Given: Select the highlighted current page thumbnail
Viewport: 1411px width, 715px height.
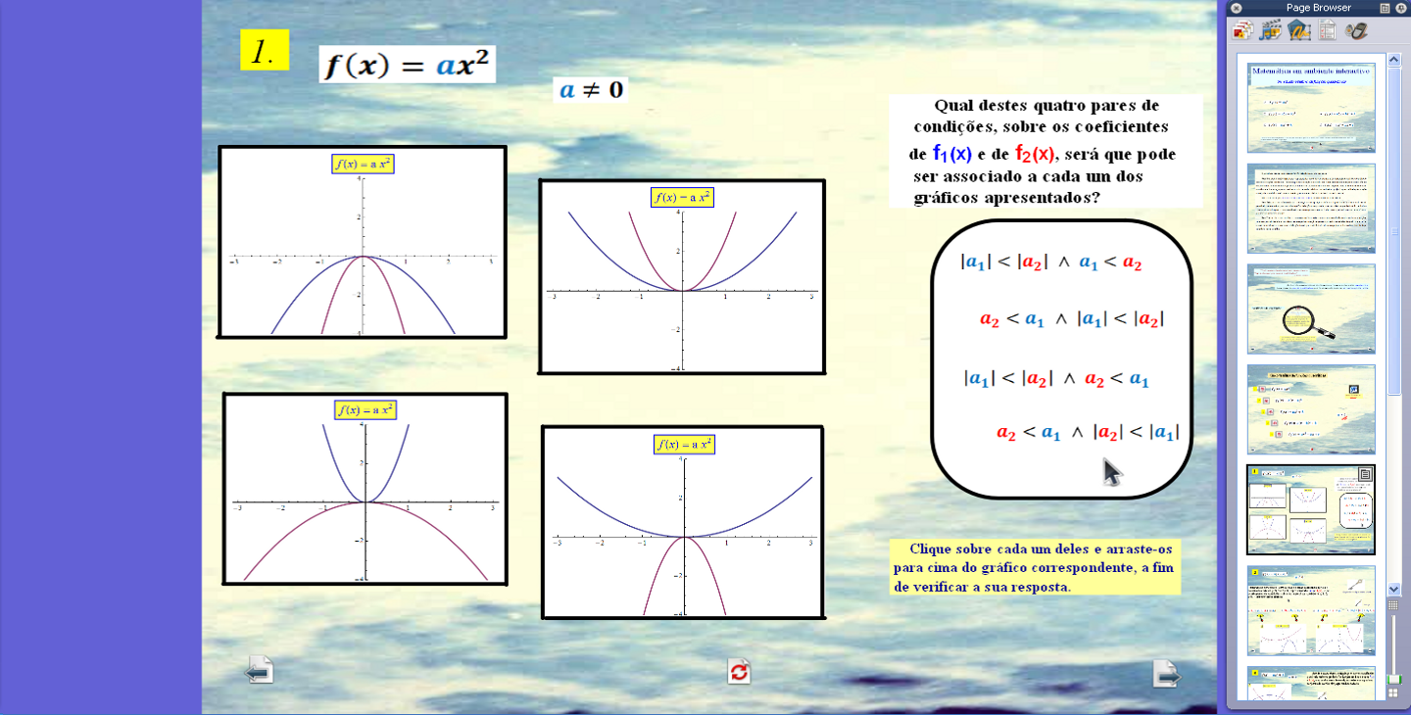Looking at the screenshot, I should click(1311, 509).
